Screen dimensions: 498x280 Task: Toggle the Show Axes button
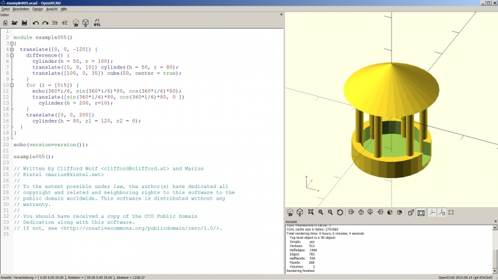point(432,212)
